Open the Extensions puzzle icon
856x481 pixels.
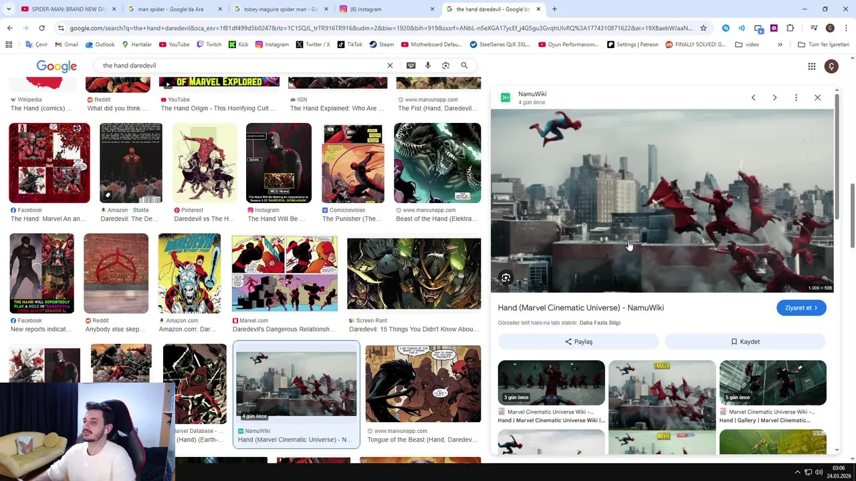(x=790, y=28)
